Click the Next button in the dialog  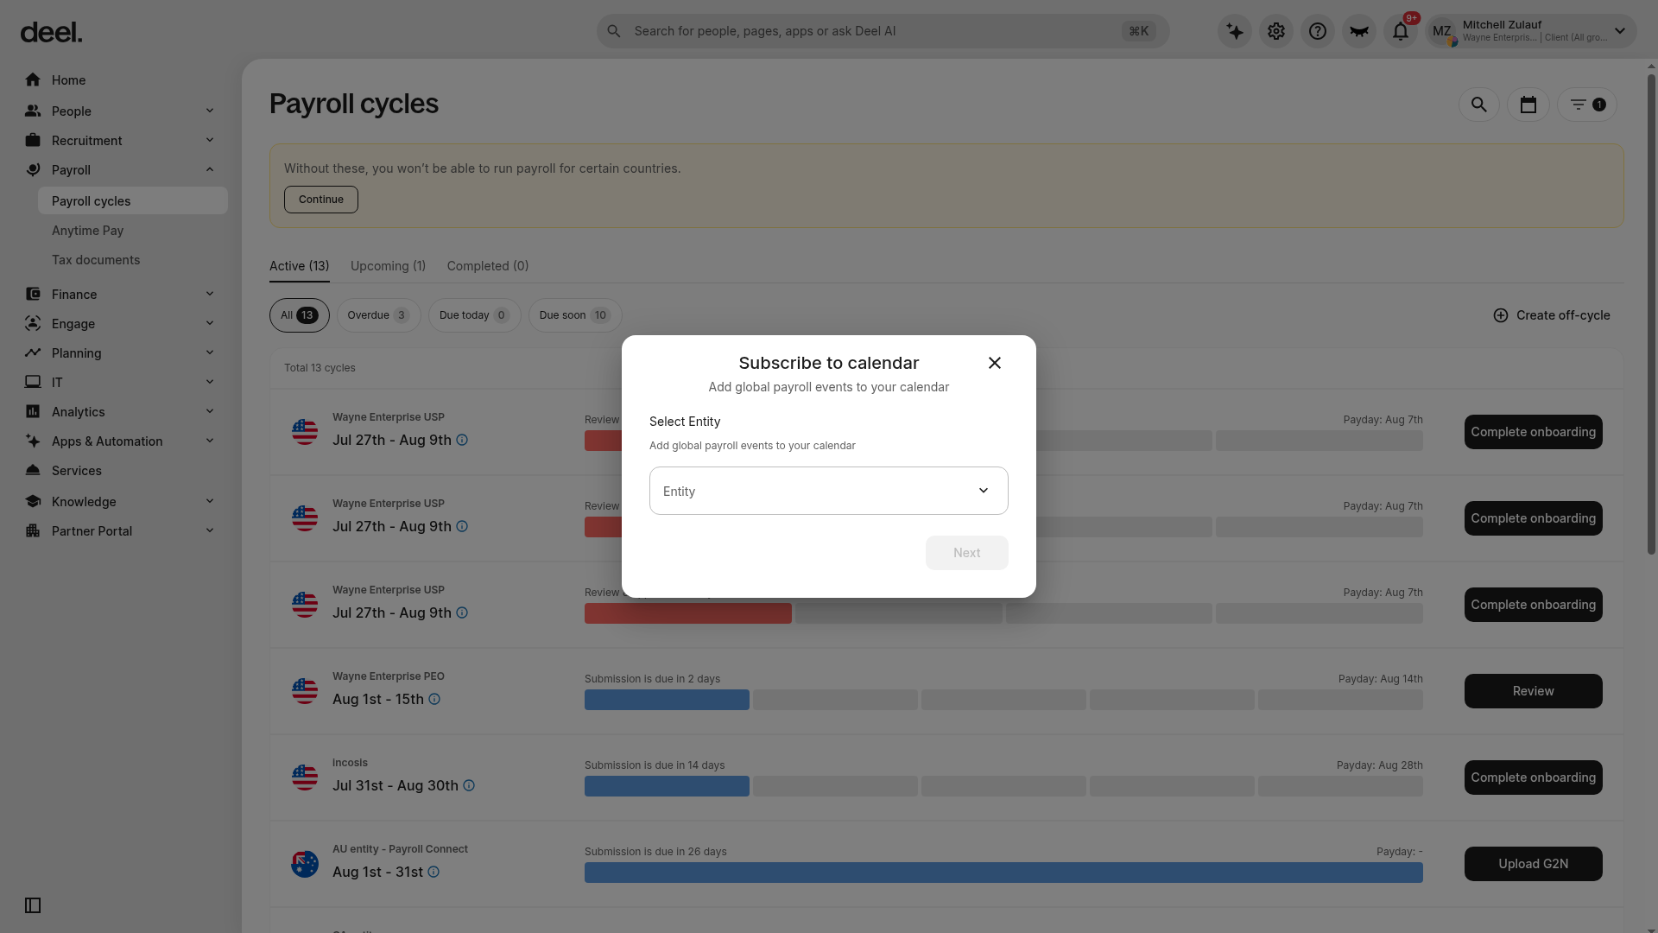tap(967, 553)
